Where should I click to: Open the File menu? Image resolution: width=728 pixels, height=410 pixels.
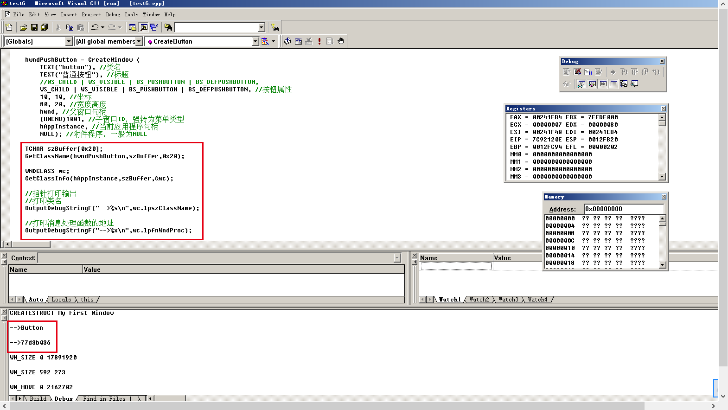[19, 15]
